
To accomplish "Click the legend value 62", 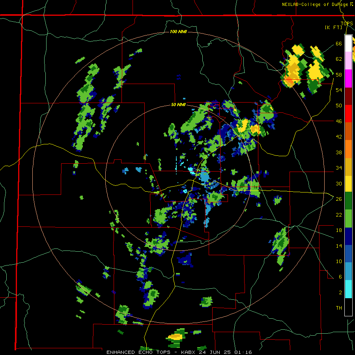I will pyautogui.click(x=339, y=59).
